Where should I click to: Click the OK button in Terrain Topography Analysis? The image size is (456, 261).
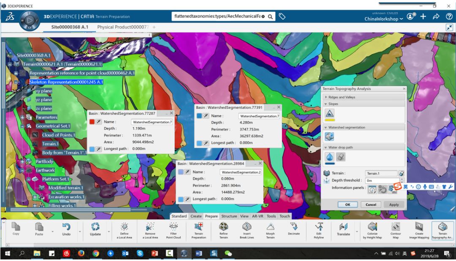point(347,204)
